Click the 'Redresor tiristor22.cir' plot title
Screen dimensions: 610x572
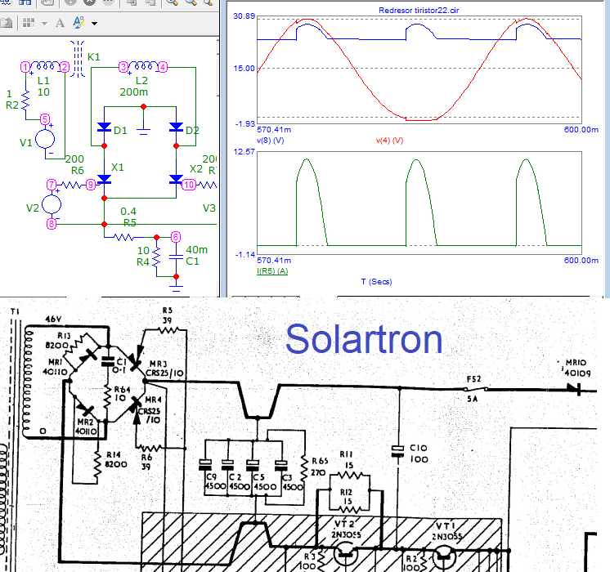click(x=419, y=10)
